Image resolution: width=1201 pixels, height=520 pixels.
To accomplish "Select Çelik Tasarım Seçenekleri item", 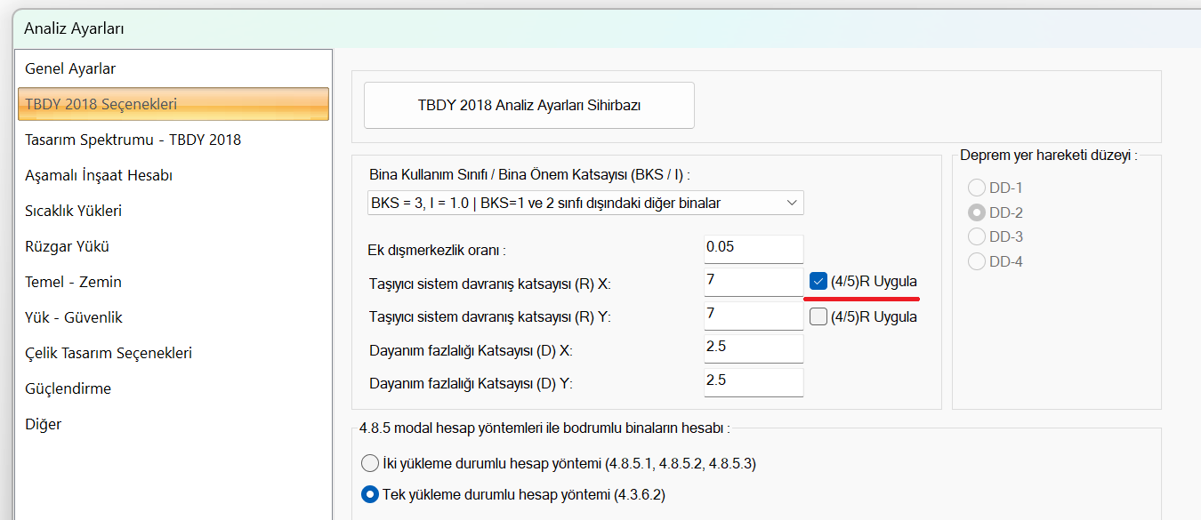I will pos(109,353).
